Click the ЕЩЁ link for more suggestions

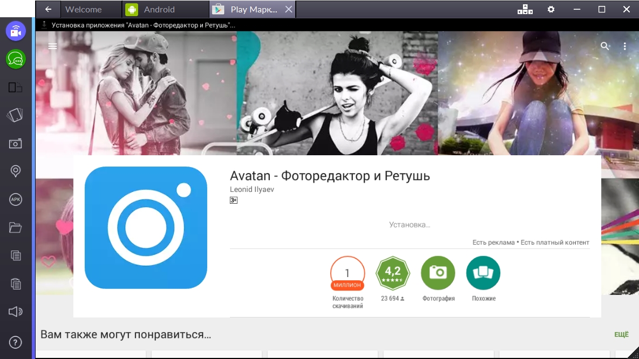(x=621, y=335)
